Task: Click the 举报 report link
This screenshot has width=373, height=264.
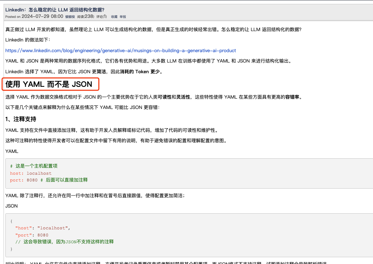Action: tap(123, 17)
